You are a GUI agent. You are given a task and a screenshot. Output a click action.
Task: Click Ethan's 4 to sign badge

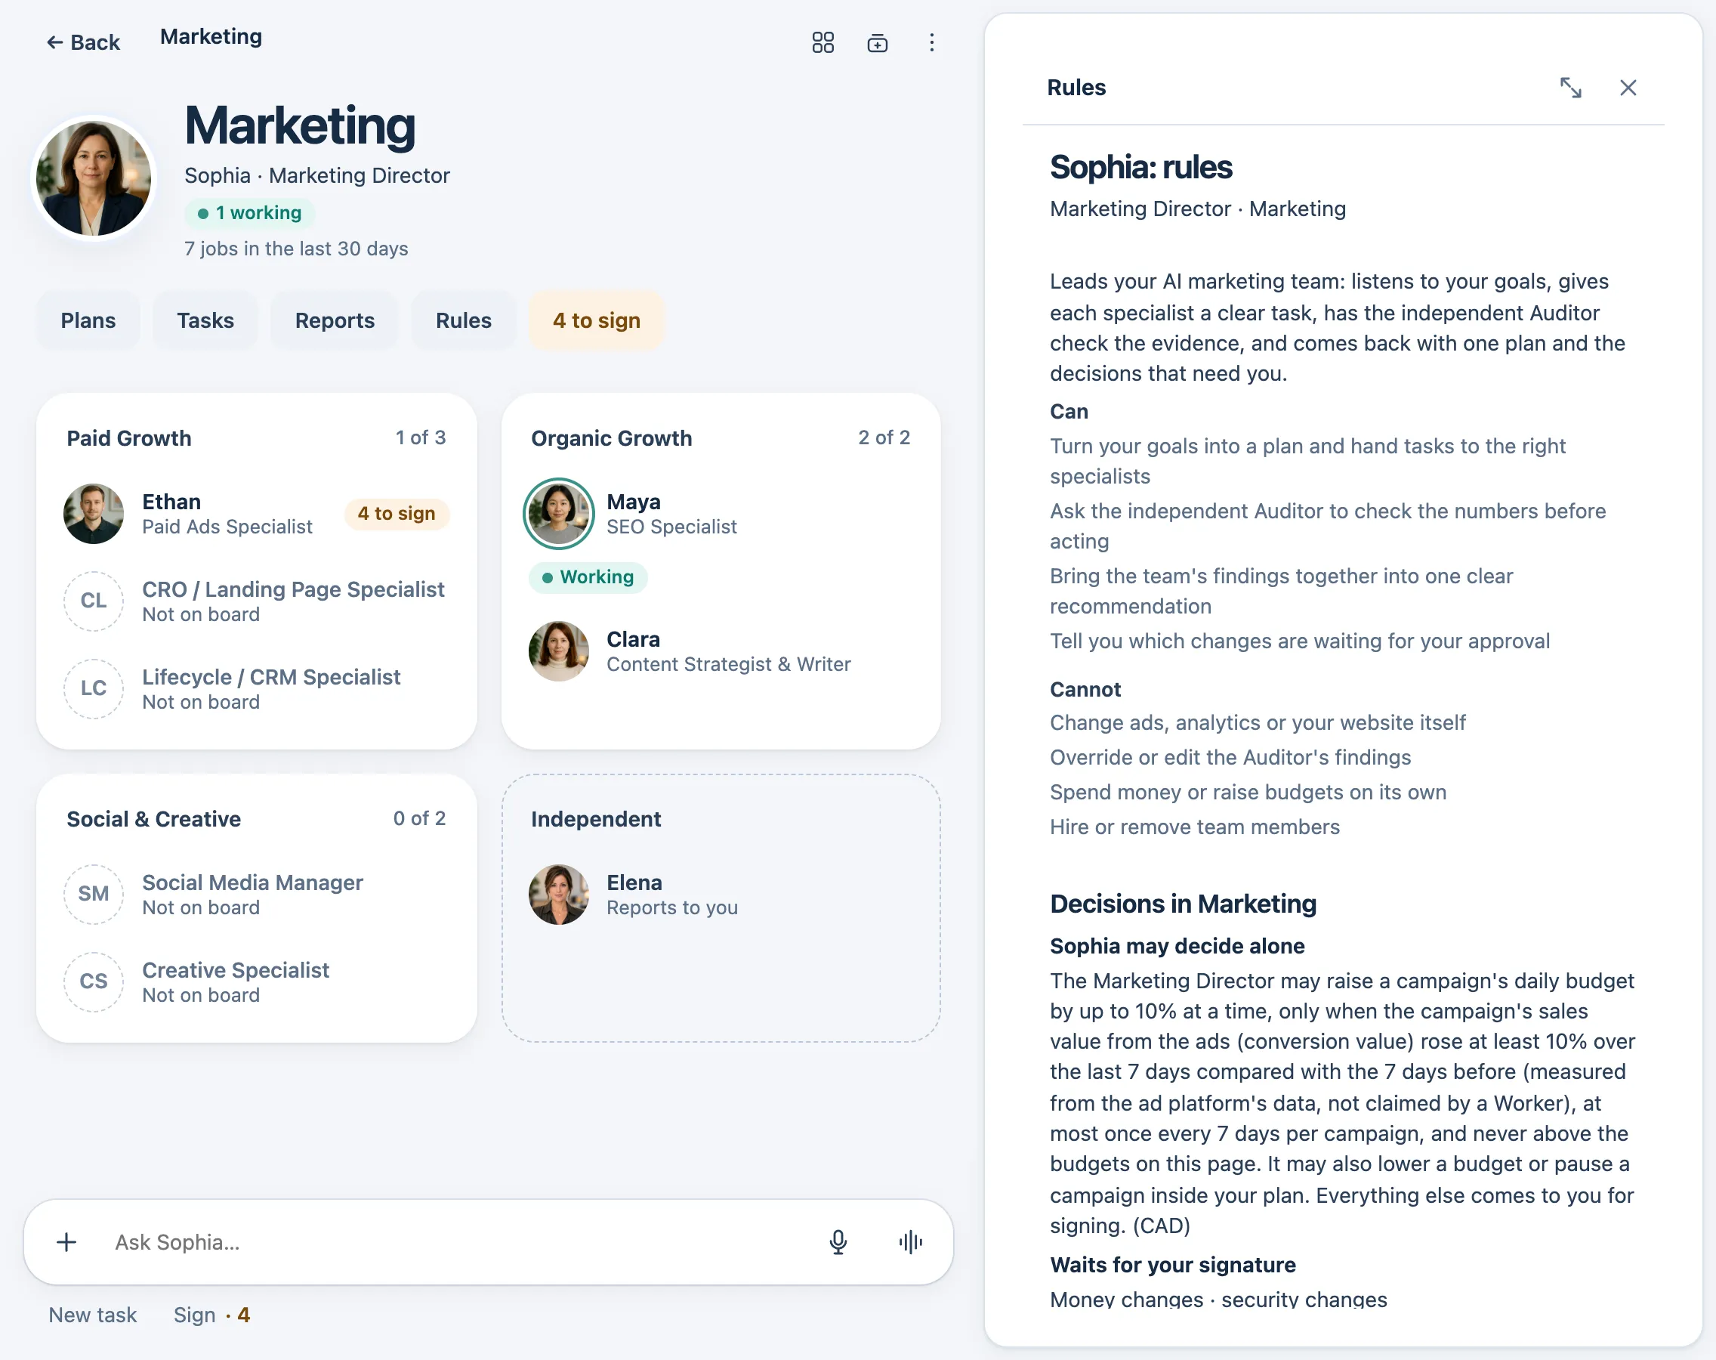397,514
